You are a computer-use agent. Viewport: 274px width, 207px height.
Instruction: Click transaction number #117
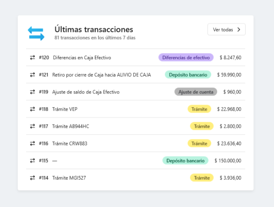44,126
